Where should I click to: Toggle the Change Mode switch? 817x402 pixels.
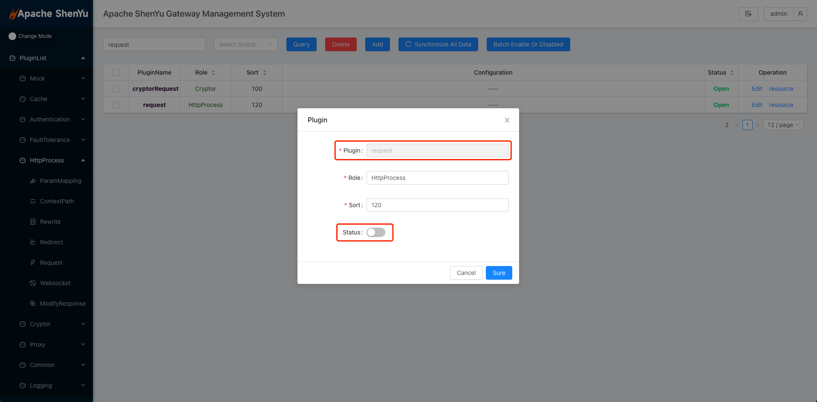click(12, 36)
